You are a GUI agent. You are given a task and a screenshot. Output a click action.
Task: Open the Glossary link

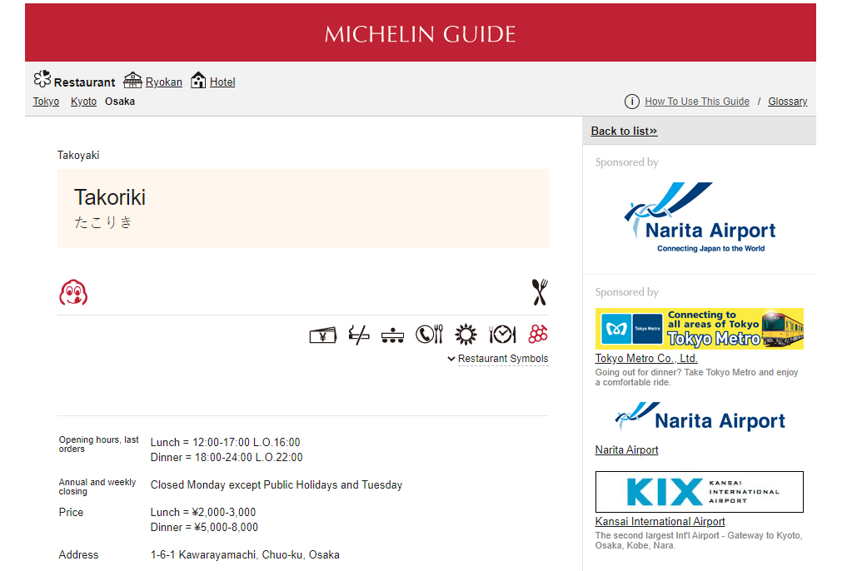(x=787, y=102)
